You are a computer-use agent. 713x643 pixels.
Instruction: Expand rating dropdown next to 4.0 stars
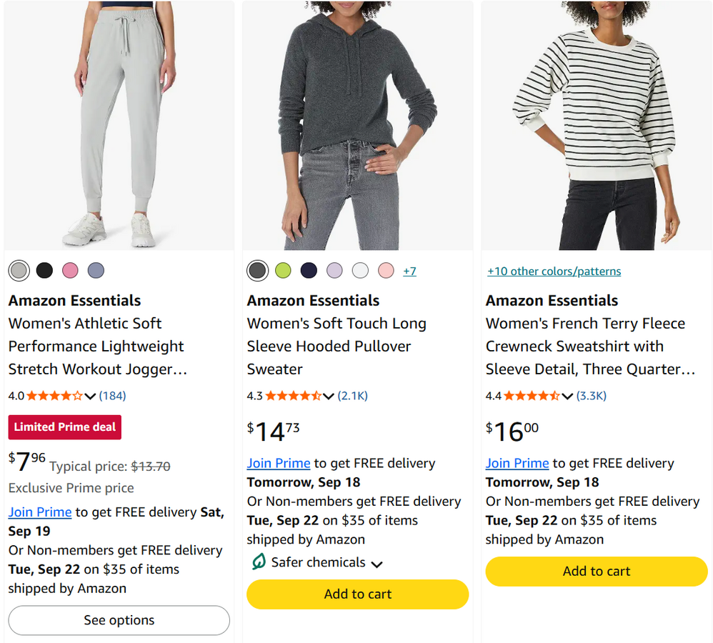(x=90, y=396)
